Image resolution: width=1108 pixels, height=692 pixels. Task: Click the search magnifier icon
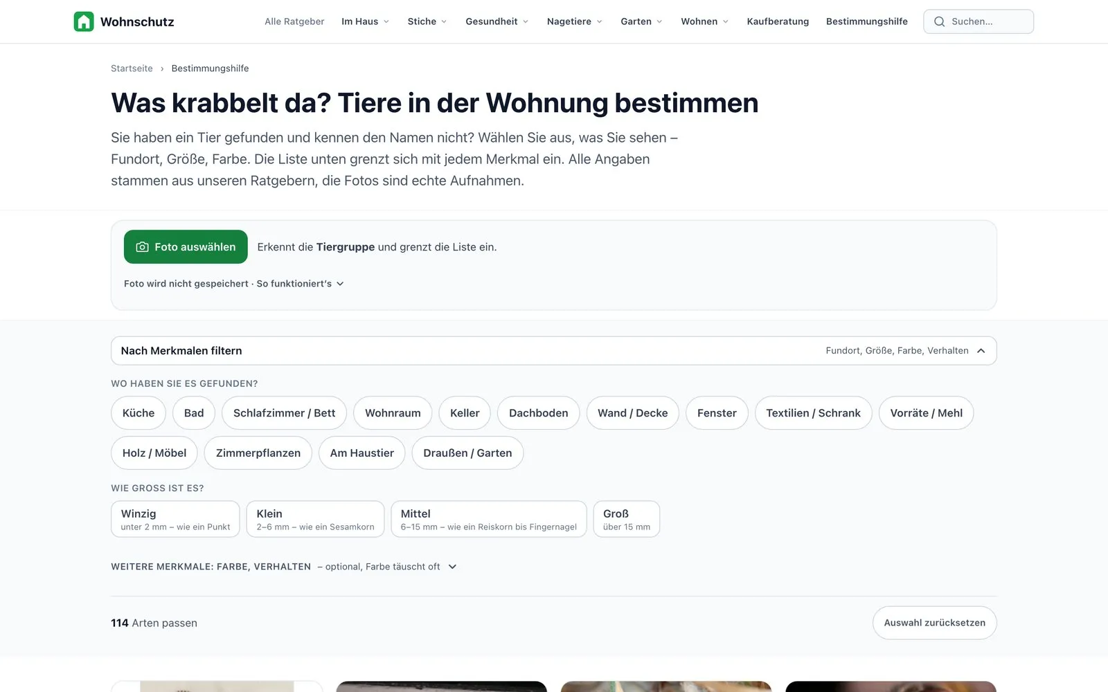pos(939,21)
